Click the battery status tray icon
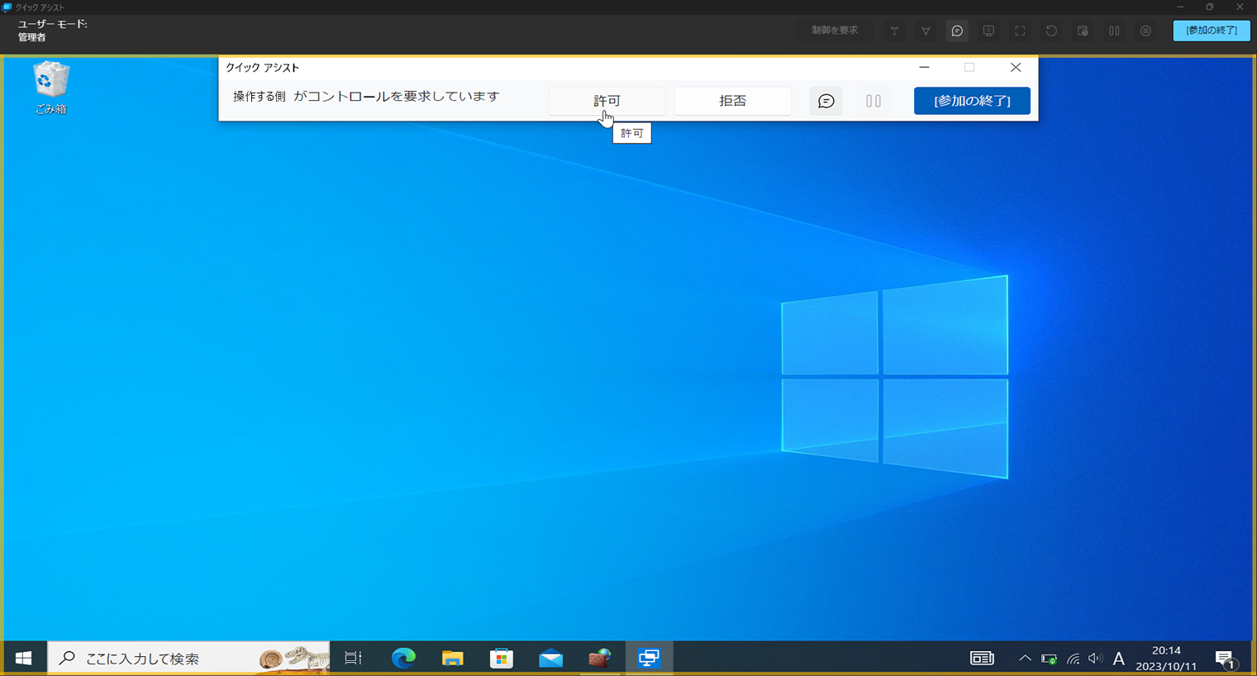 click(1049, 659)
